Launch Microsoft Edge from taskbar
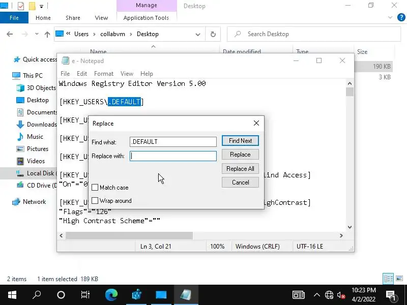 click(111, 295)
